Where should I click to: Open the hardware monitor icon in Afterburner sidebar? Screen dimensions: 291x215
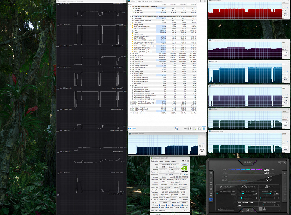[x=211, y=199]
